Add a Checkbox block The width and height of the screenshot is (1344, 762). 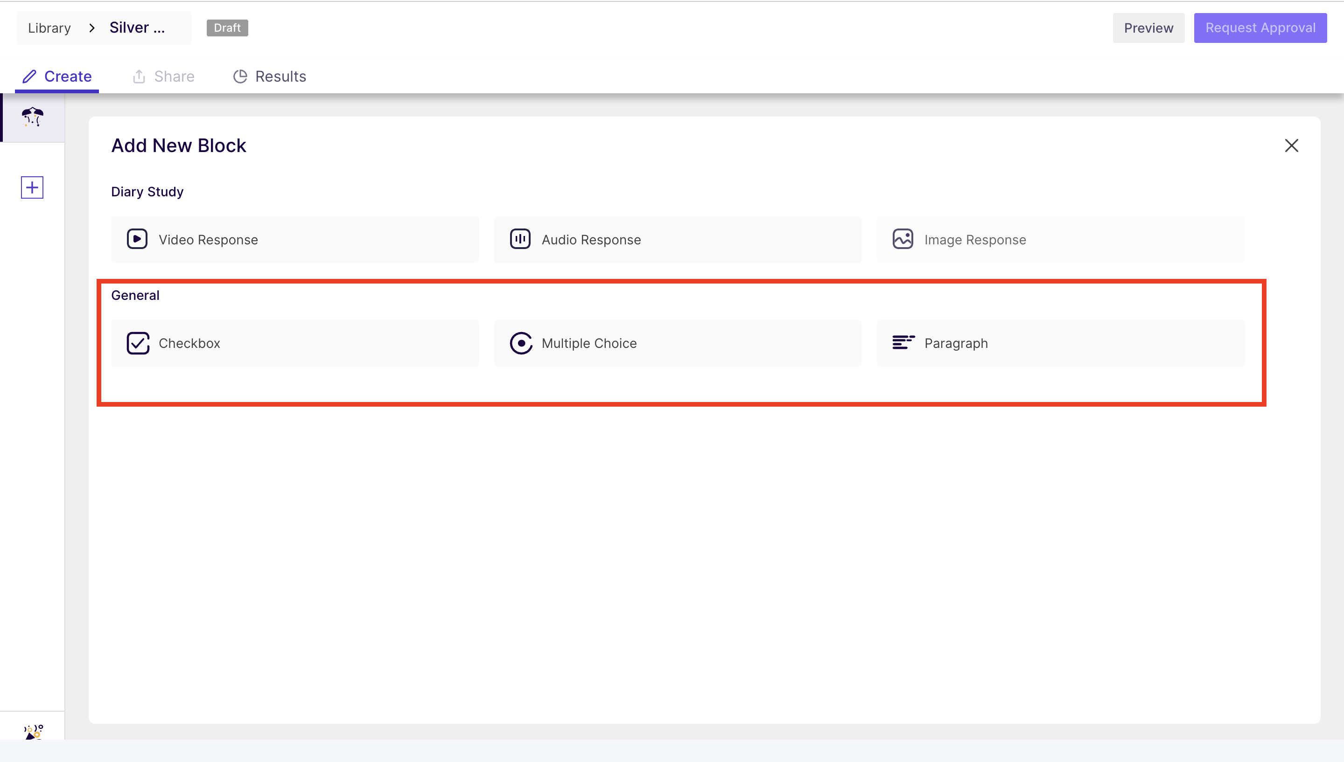pos(295,343)
